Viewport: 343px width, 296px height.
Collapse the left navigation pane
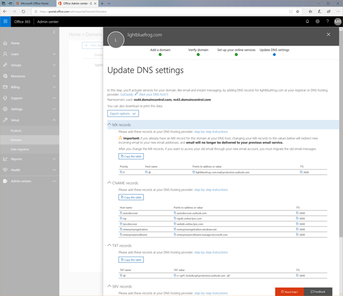click(54, 32)
